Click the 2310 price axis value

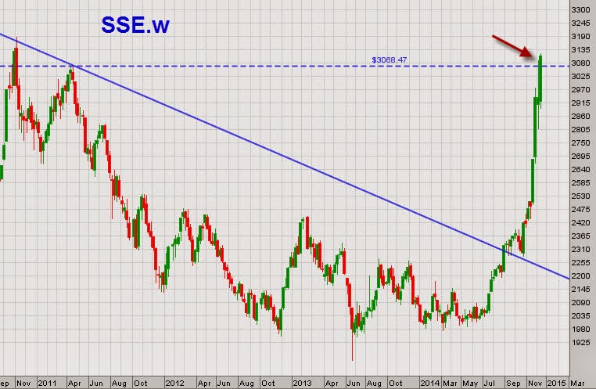tap(581, 250)
